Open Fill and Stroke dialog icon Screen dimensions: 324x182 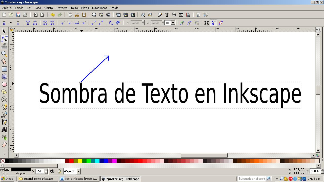coord(160,15)
